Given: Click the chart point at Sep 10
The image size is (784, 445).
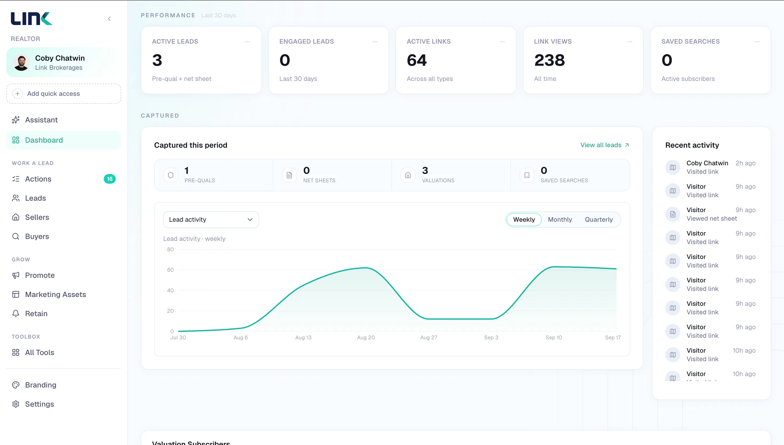Looking at the screenshot, I should pos(554,267).
